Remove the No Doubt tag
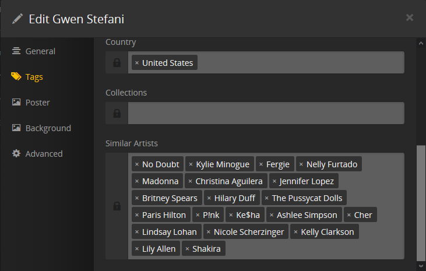This screenshot has height=271, width=426. tap(137, 164)
